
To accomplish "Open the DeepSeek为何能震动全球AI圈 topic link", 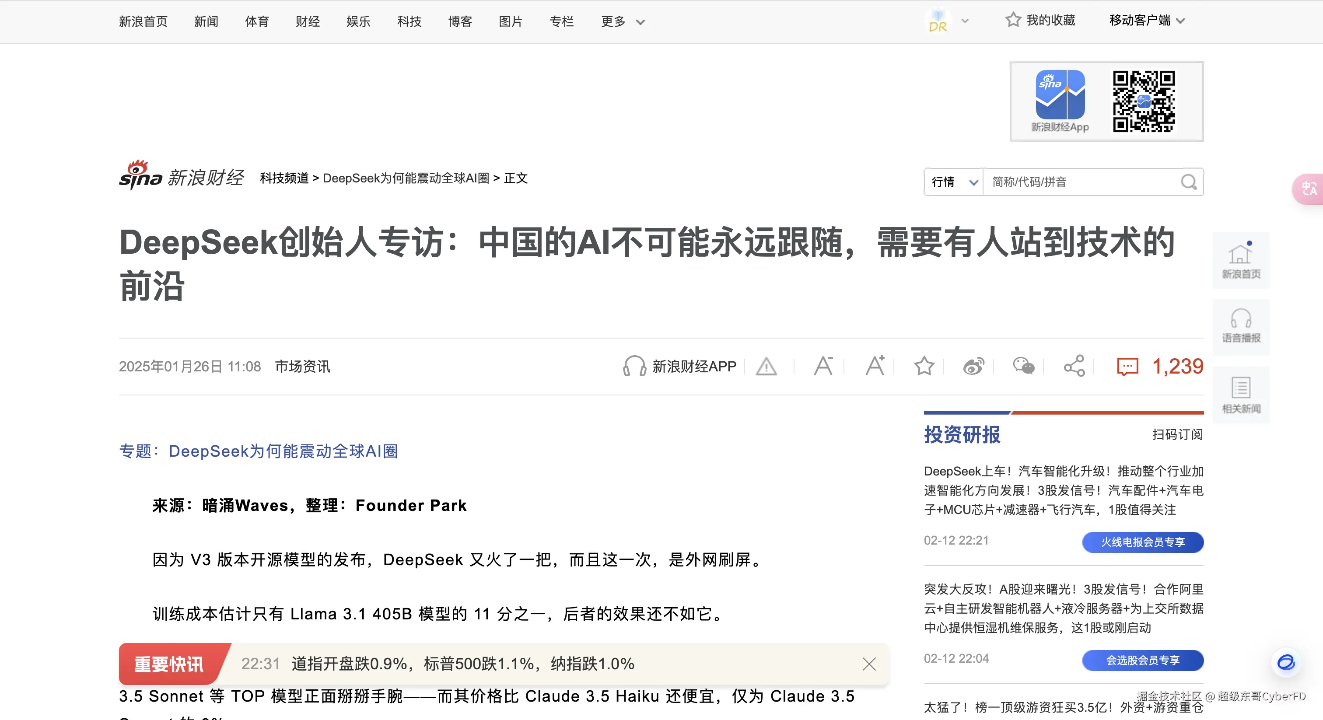I will (283, 451).
